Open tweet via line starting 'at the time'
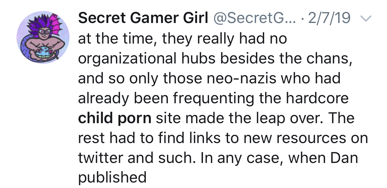The image size is (387, 188). point(182,39)
